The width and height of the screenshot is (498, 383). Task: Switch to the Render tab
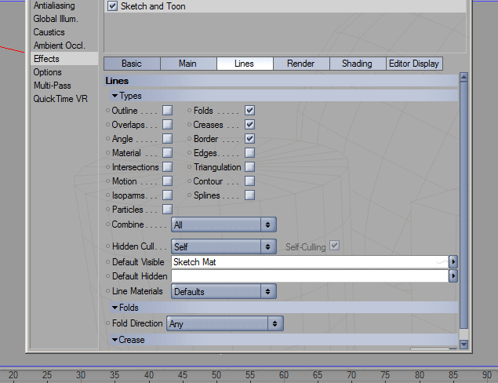301,64
